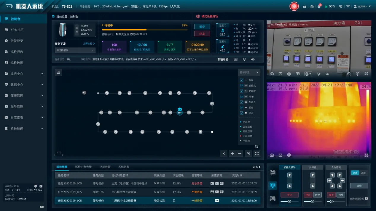
Task: Toggle the RFID legend checkbox
Action: (242, 97)
